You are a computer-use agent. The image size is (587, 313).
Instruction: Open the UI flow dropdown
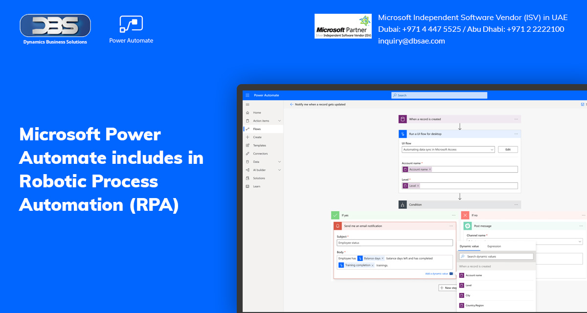448,150
